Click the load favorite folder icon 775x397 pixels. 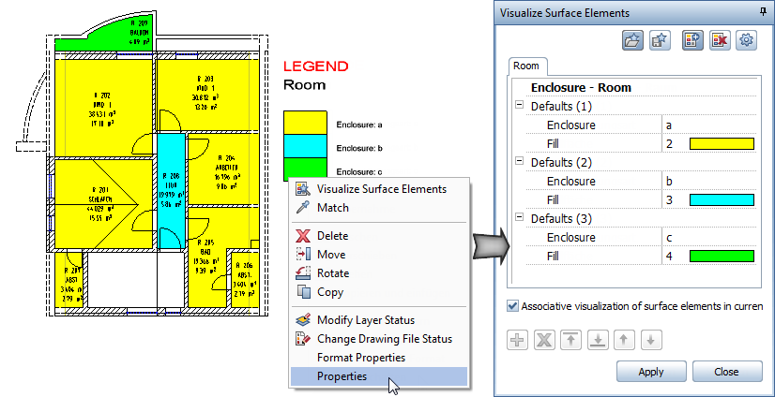(x=632, y=41)
